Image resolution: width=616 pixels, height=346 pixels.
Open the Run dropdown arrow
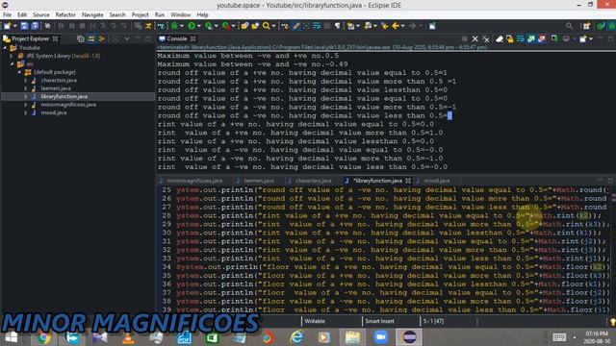coord(199,26)
